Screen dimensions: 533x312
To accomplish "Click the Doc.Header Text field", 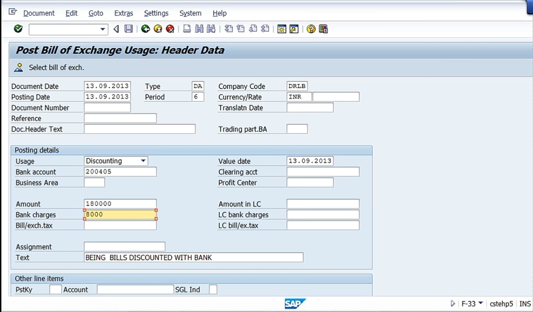I will pyautogui.click(x=140, y=129).
